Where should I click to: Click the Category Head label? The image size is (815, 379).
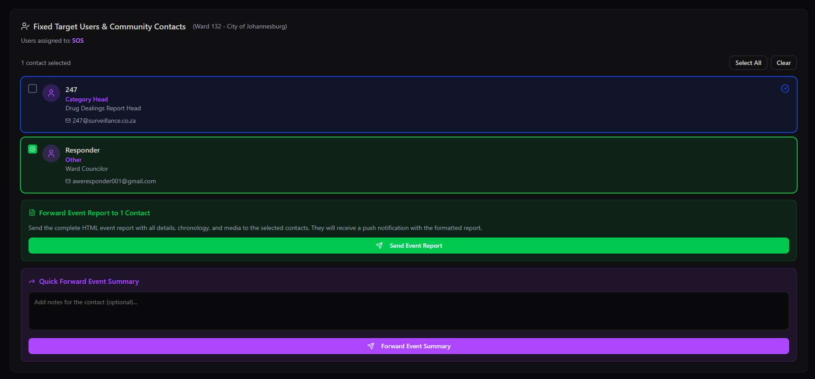(86, 99)
